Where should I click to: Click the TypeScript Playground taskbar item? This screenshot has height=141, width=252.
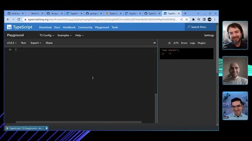point(26,128)
